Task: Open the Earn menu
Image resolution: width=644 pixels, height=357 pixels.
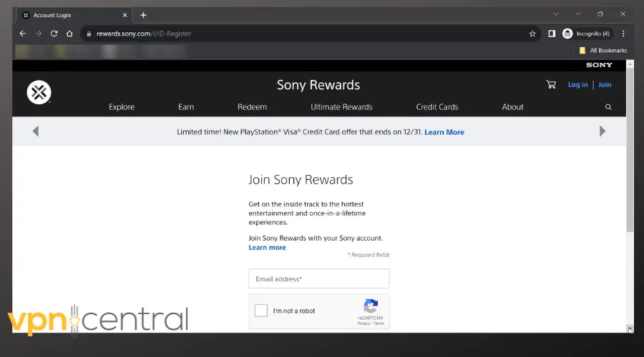Action: click(x=186, y=107)
